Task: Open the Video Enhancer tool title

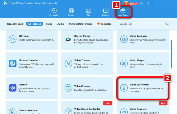Action: 139,36
